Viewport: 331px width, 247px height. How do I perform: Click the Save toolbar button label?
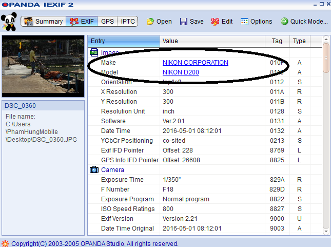[197, 22]
